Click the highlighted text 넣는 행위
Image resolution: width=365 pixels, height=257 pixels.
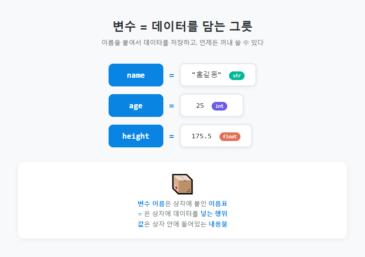(x=214, y=214)
